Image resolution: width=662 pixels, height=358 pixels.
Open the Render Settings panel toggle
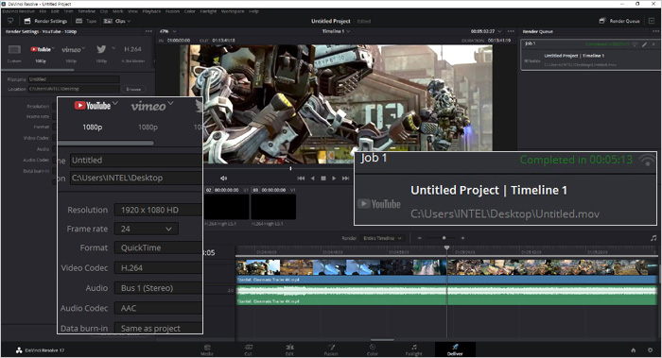pos(45,21)
